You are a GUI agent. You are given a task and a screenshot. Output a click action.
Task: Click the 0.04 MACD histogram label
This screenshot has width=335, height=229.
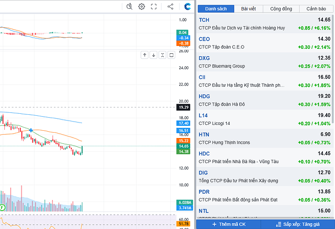click(x=182, y=32)
